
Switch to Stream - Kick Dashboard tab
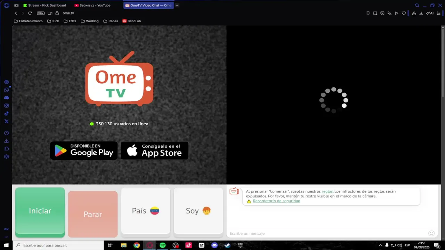45,5
